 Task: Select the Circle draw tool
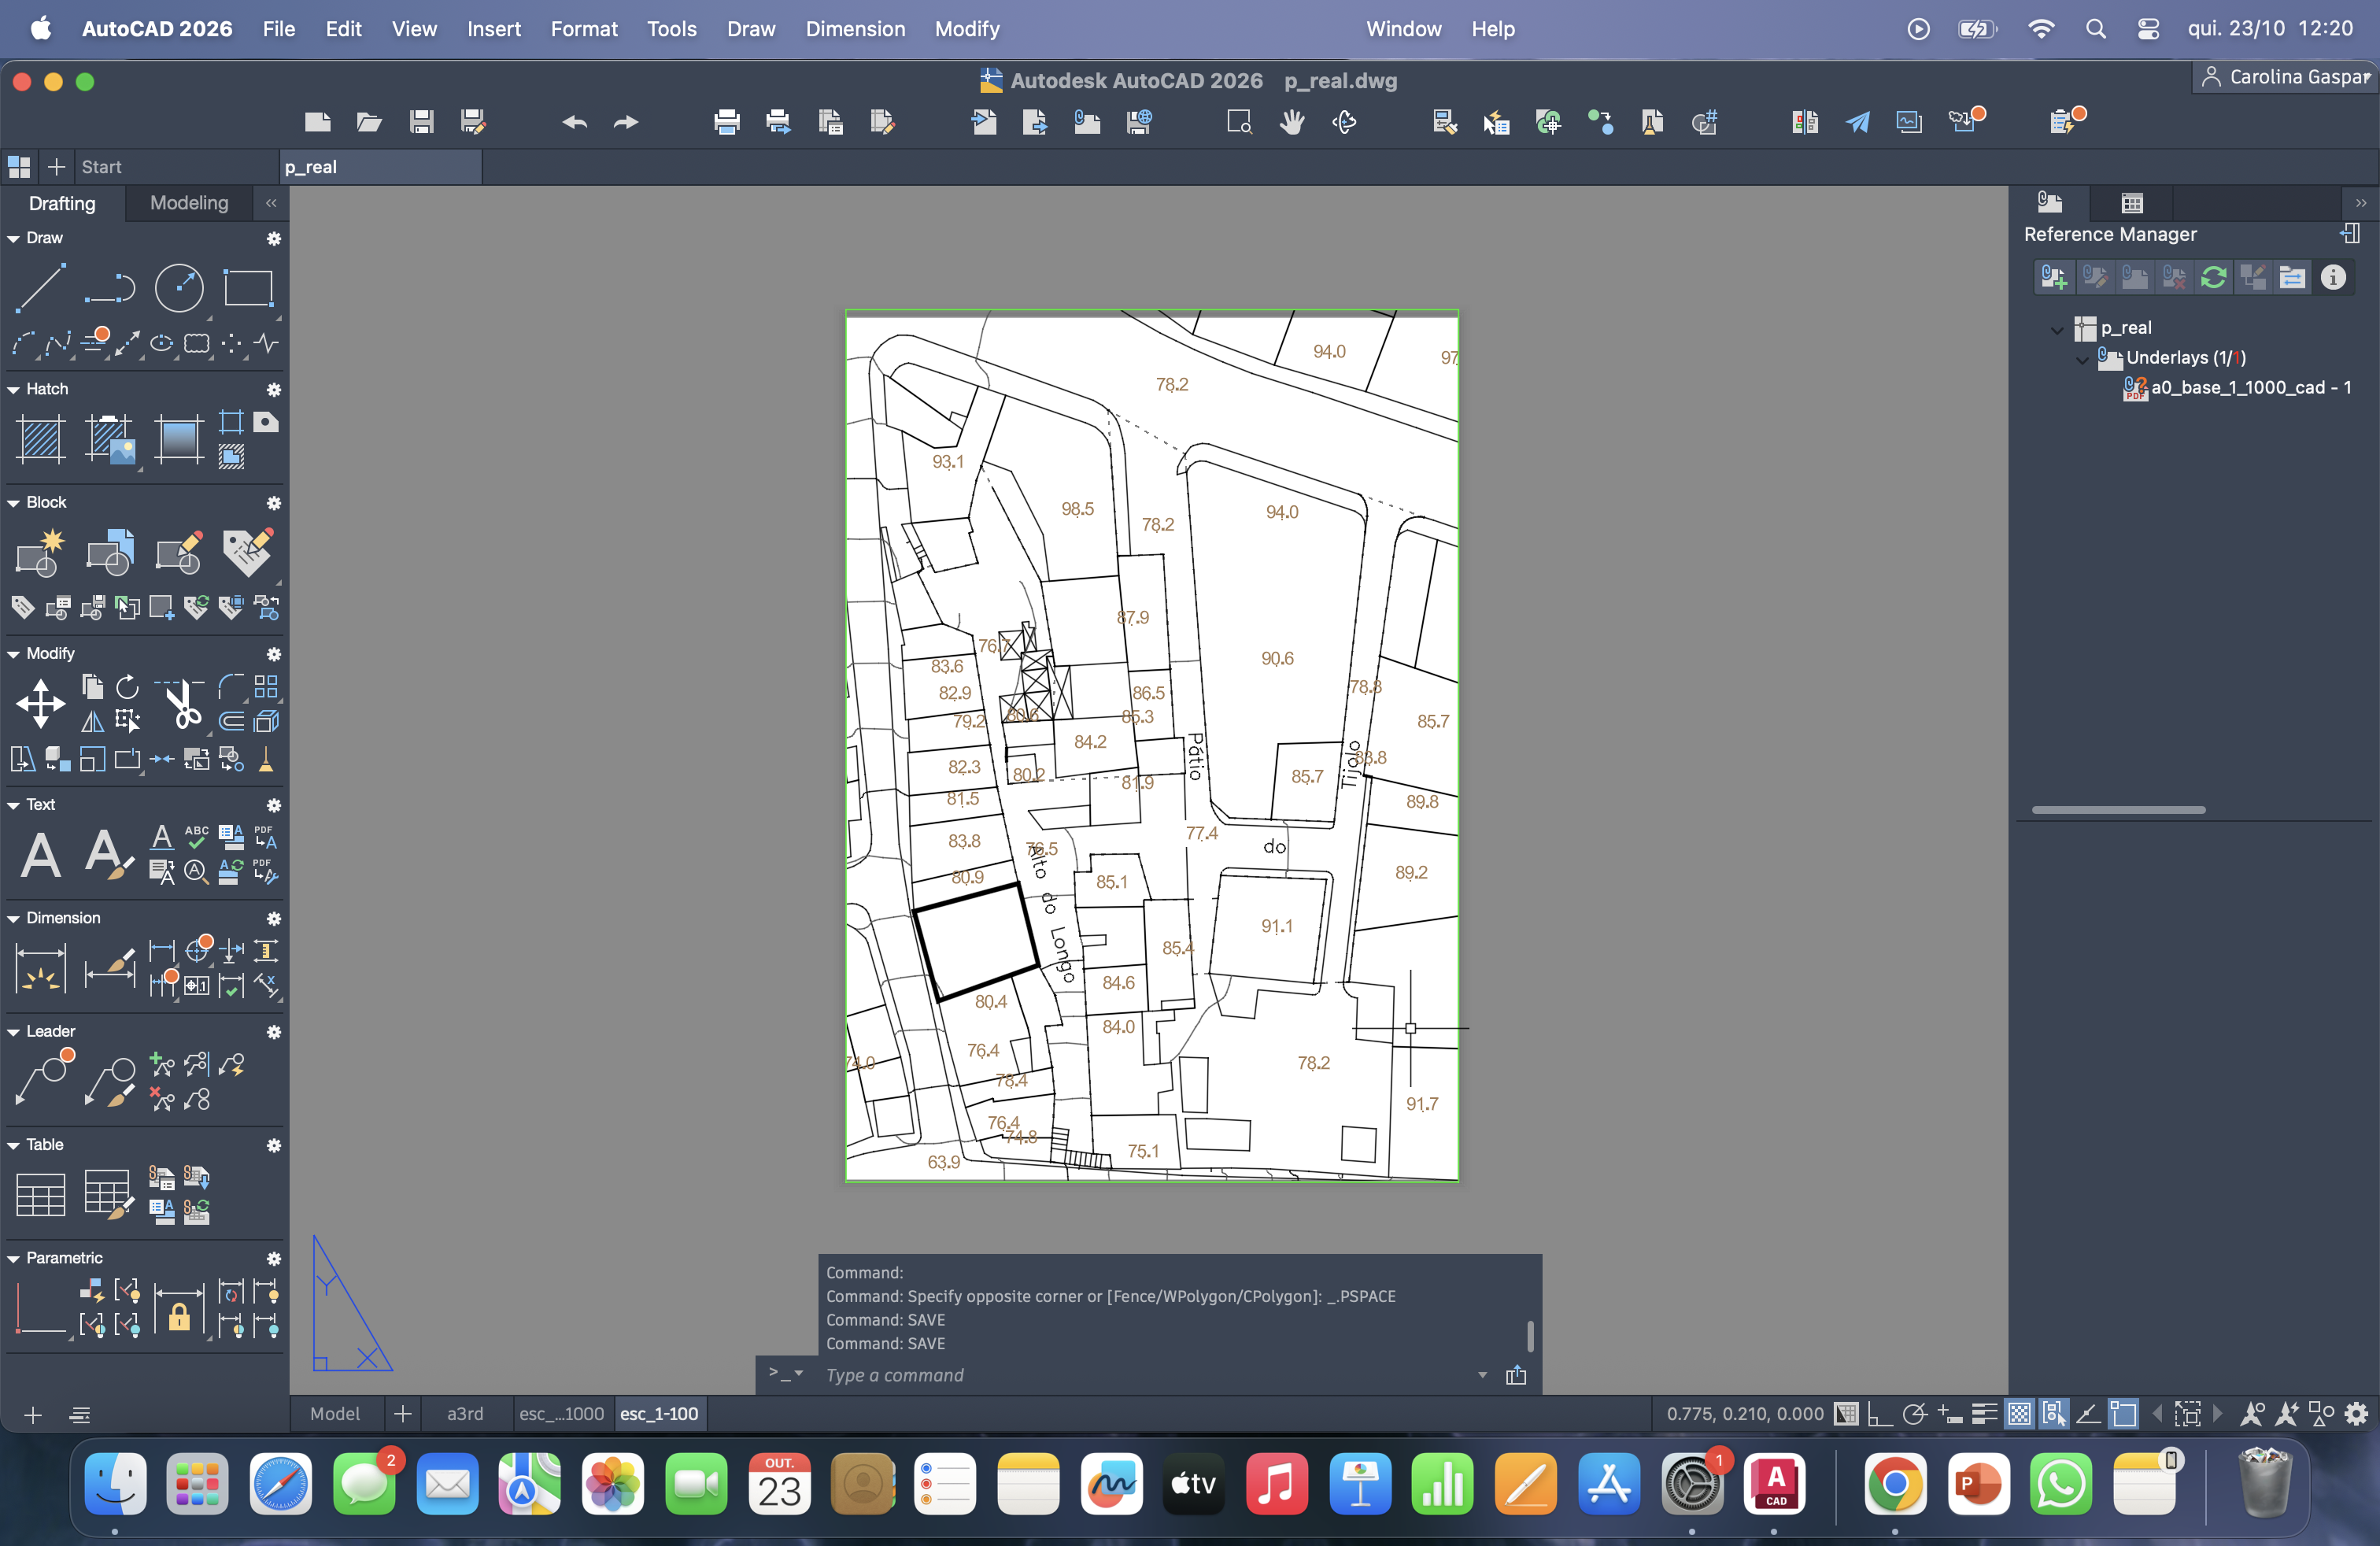179,288
